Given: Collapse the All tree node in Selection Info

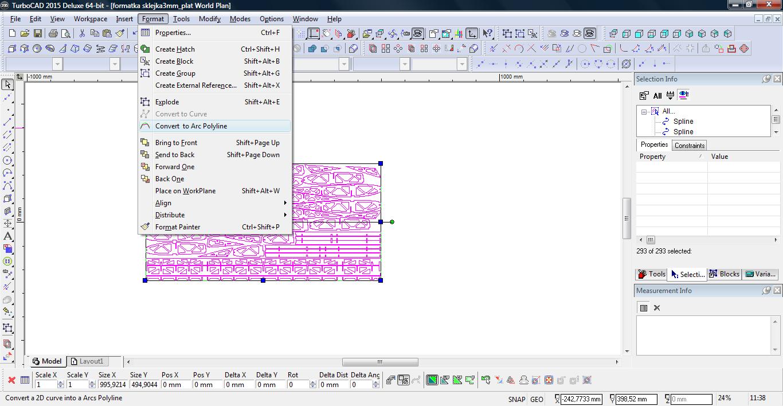Looking at the screenshot, I should (x=644, y=111).
